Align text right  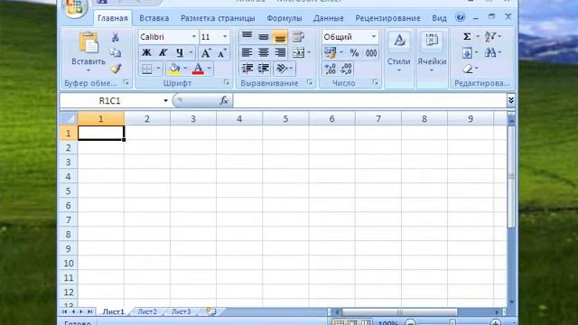click(280, 52)
